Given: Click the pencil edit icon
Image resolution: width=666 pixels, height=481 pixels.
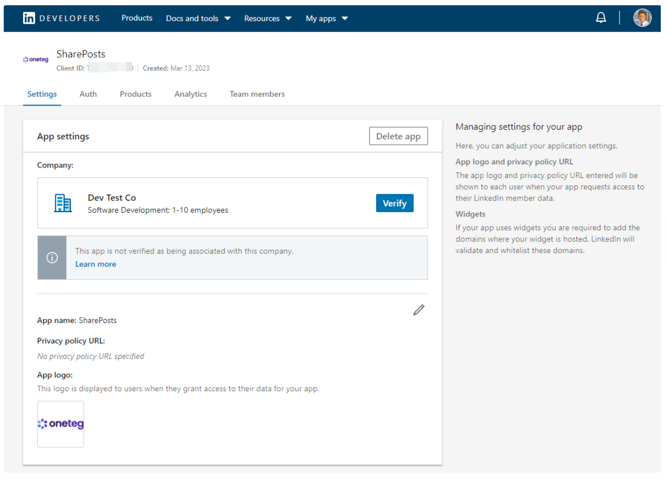Looking at the screenshot, I should 419,310.
